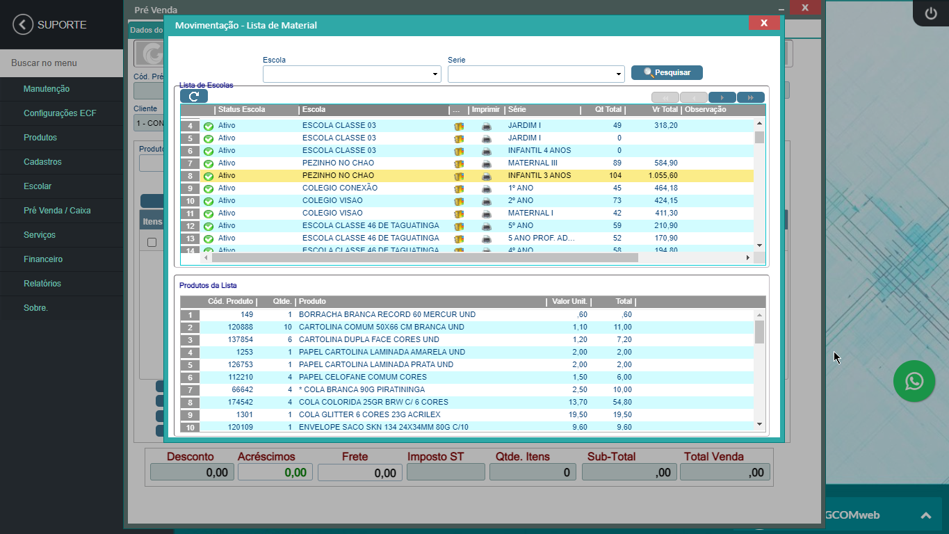
Task: Open WhatsApp chat bubble
Action: pyautogui.click(x=914, y=381)
